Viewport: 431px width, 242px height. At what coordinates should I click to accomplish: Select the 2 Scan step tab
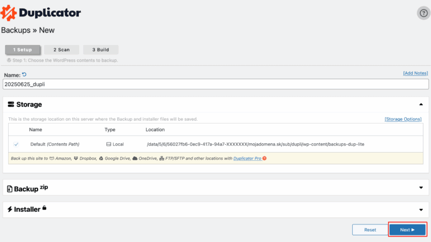click(x=62, y=49)
